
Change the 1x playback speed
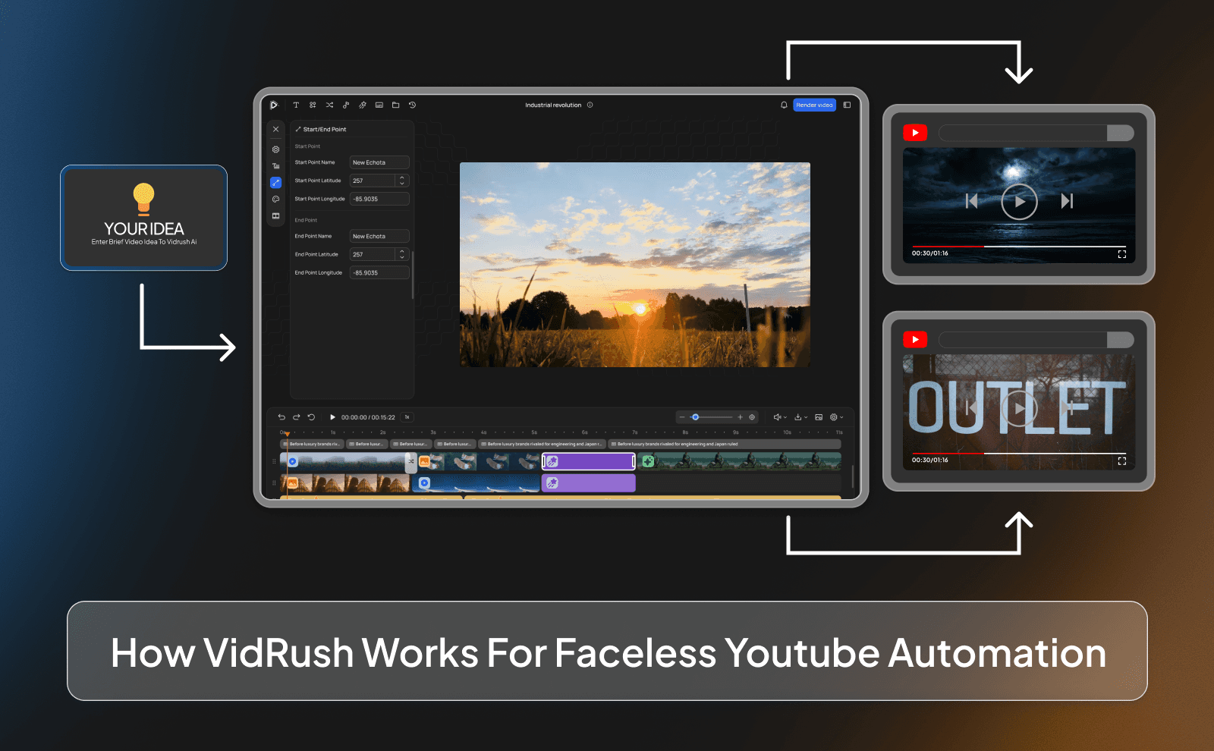coord(407,417)
